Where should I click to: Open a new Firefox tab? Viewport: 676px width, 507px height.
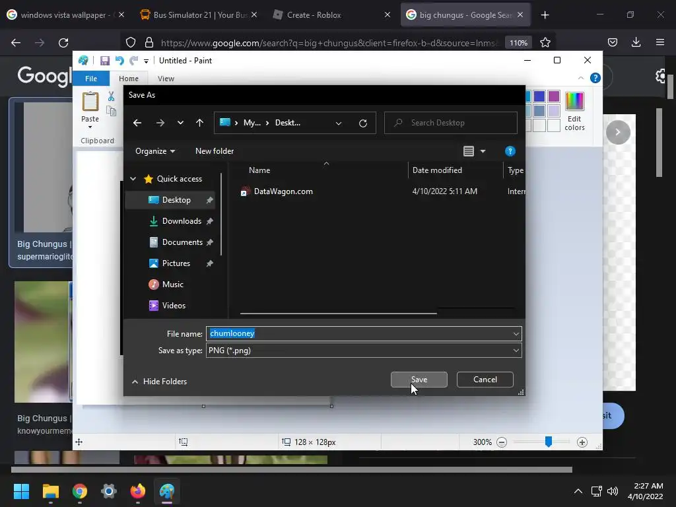[545, 15]
